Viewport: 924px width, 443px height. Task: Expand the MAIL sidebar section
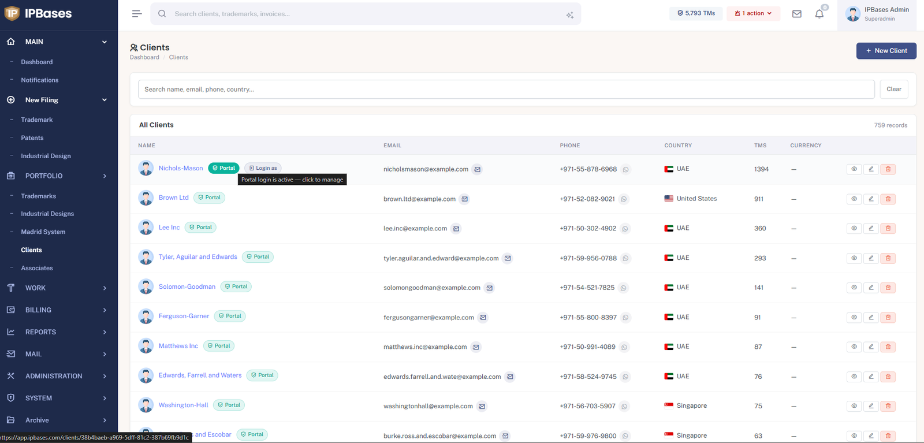[59, 354]
